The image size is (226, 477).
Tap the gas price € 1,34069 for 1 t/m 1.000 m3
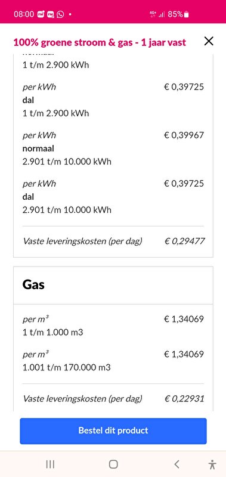[184, 319]
